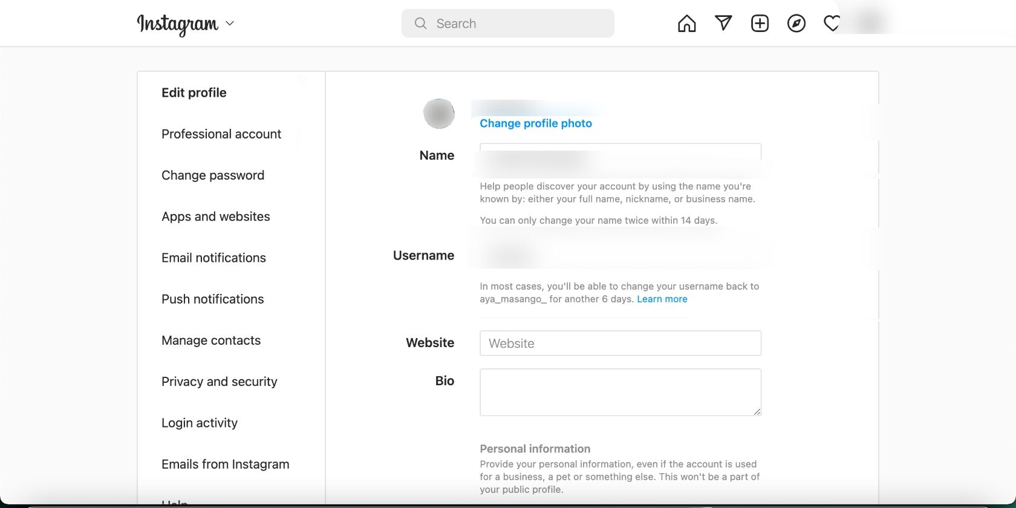
Task: Open direct messages paper plane icon
Action: click(723, 24)
